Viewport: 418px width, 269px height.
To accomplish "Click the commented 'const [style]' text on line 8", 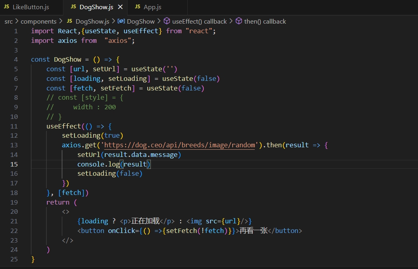I will click(x=83, y=98).
